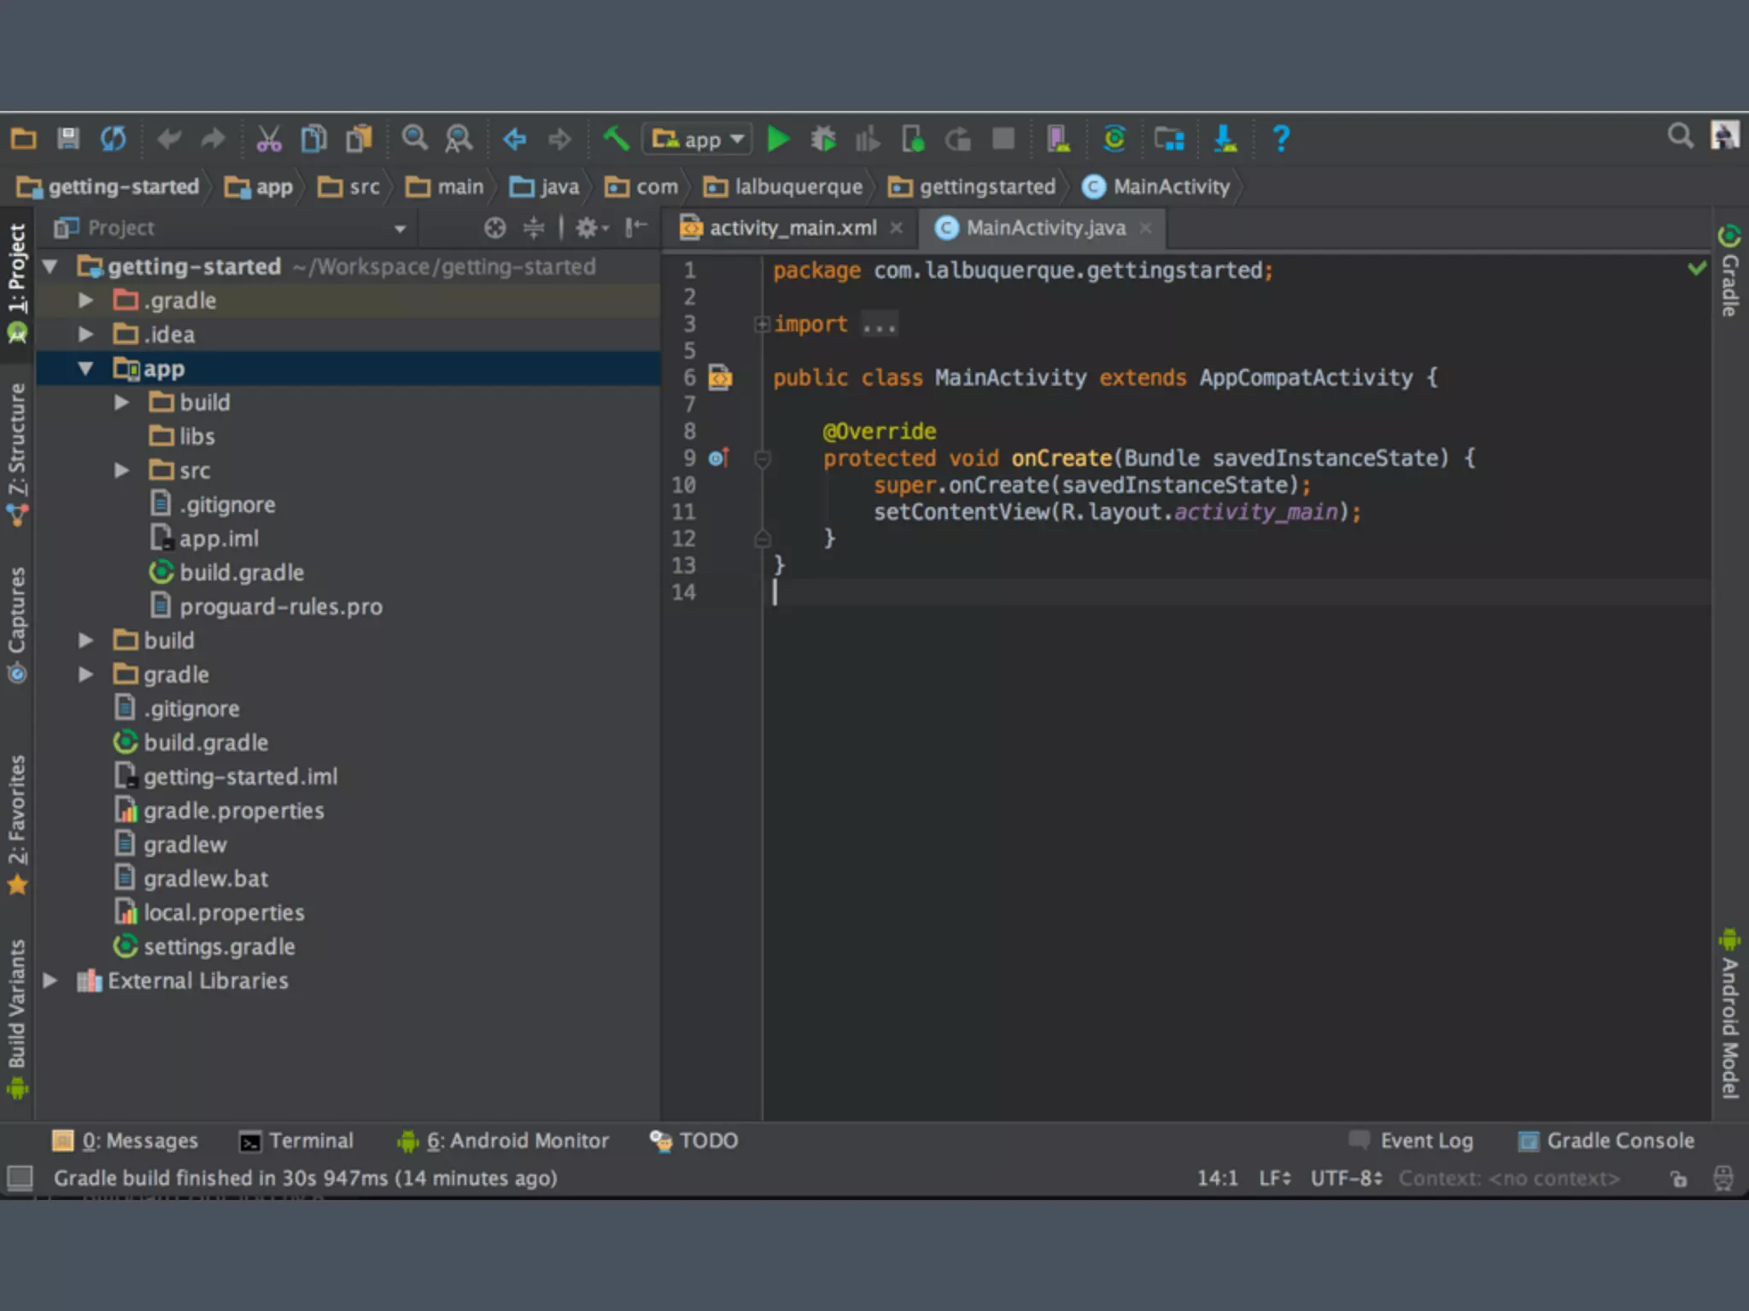Toggle tool window bars in status corner
Image resolution: width=1749 pixels, height=1311 pixels.
20,1178
